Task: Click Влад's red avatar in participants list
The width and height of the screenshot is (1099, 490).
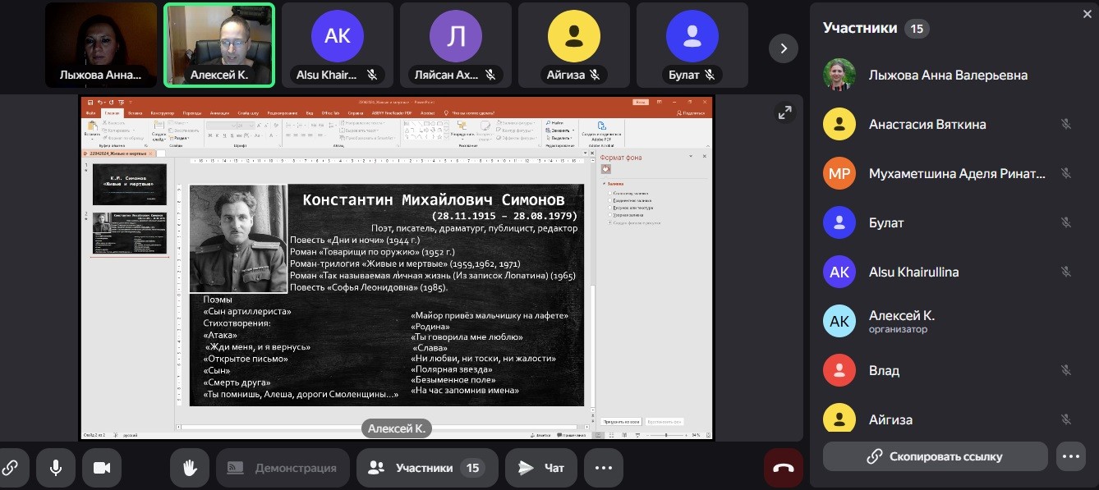Action: (x=839, y=370)
